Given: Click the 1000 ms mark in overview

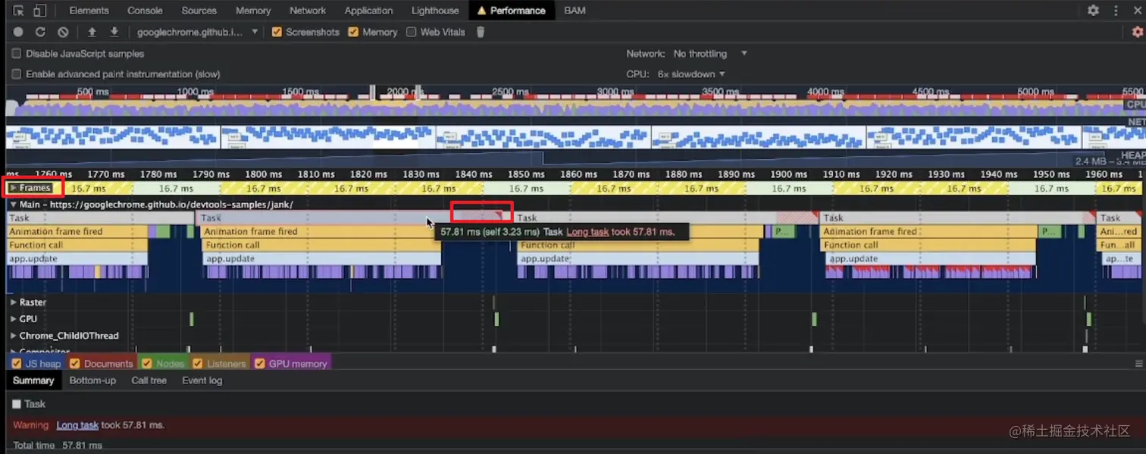Looking at the screenshot, I should [196, 92].
